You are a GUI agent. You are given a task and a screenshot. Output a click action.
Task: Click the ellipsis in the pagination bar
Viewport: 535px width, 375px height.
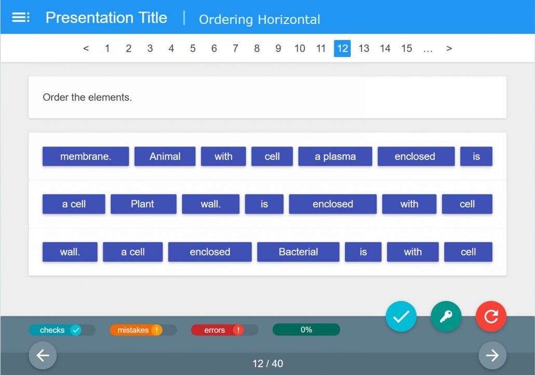(x=428, y=48)
